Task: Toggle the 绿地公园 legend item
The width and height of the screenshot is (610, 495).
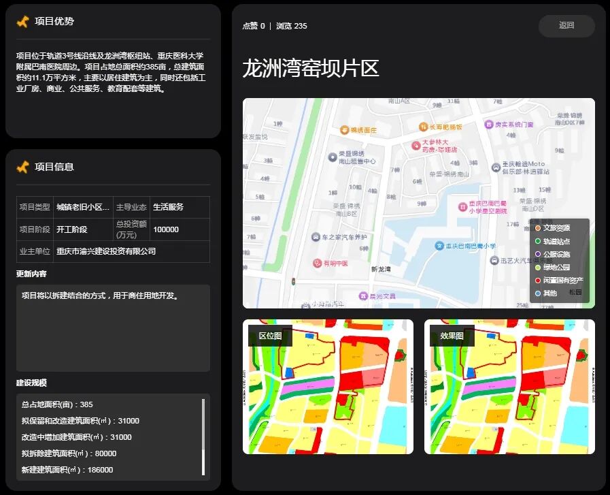Action: [553, 267]
